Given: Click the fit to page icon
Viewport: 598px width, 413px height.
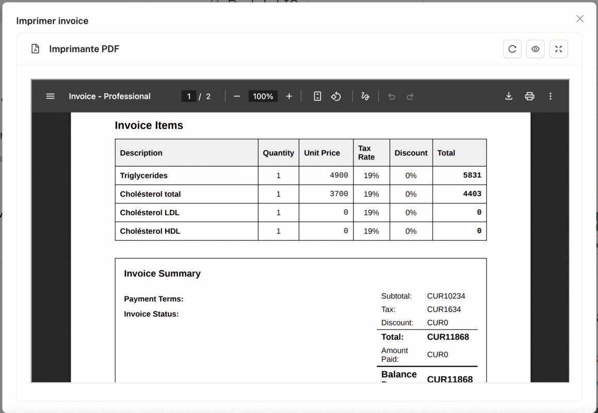Looking at the screenshot, I should [317, 96].
